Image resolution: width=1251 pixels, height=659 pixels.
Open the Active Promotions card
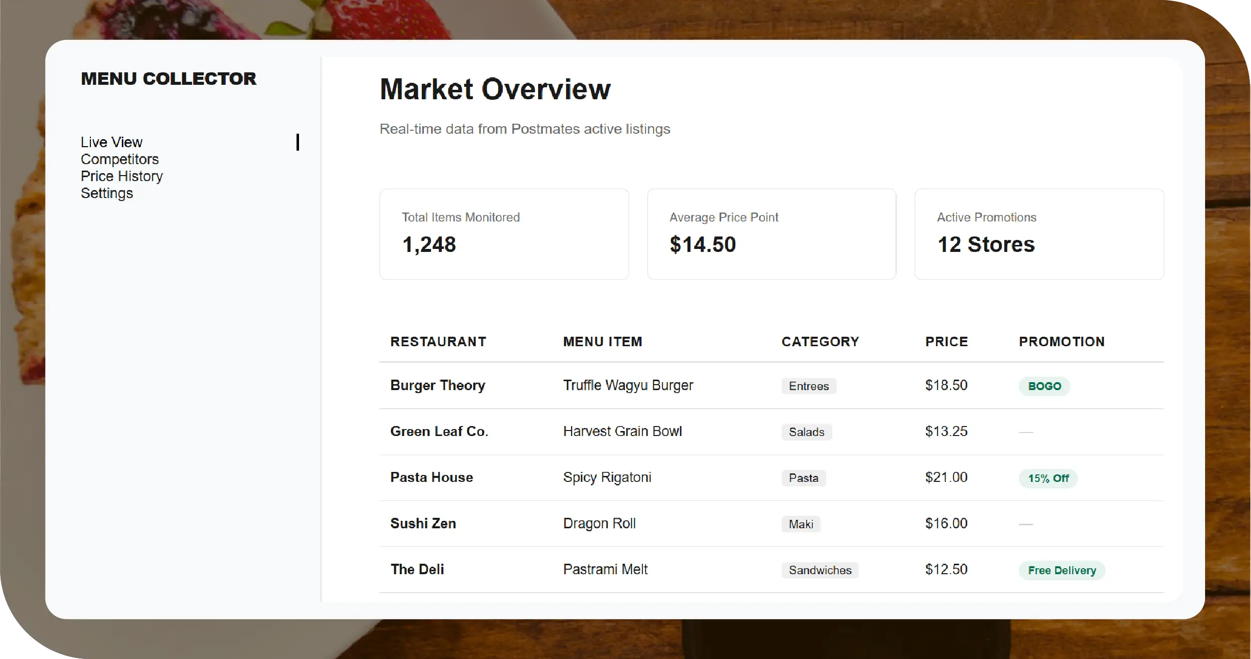coord(1039,234)
